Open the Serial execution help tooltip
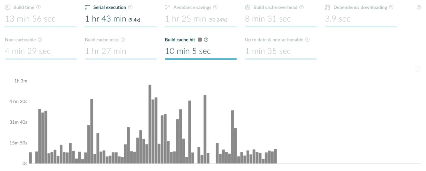Viewport: 426px width, 171px height. click(130, 7)
